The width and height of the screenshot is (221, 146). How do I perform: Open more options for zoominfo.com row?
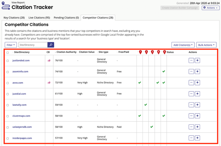click(x=191, y=71)
